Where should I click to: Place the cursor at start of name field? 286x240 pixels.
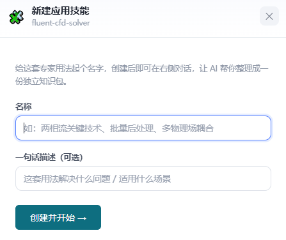coord(24,128)
